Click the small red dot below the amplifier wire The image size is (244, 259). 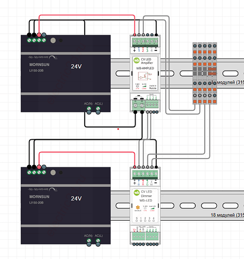coord(118,129)
